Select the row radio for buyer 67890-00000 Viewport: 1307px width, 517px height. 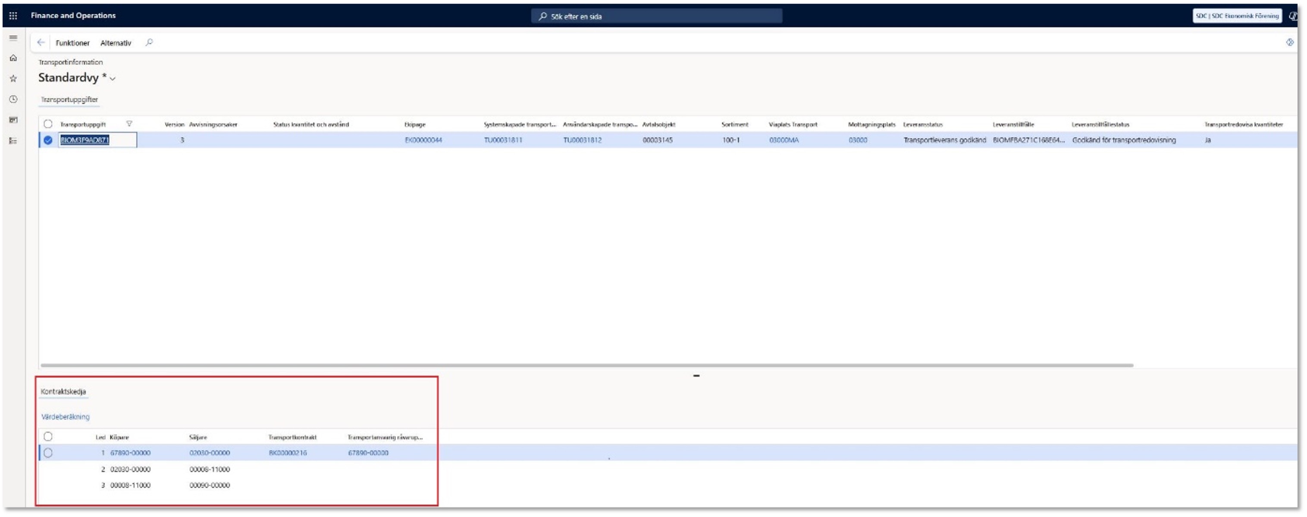[48, 453]
